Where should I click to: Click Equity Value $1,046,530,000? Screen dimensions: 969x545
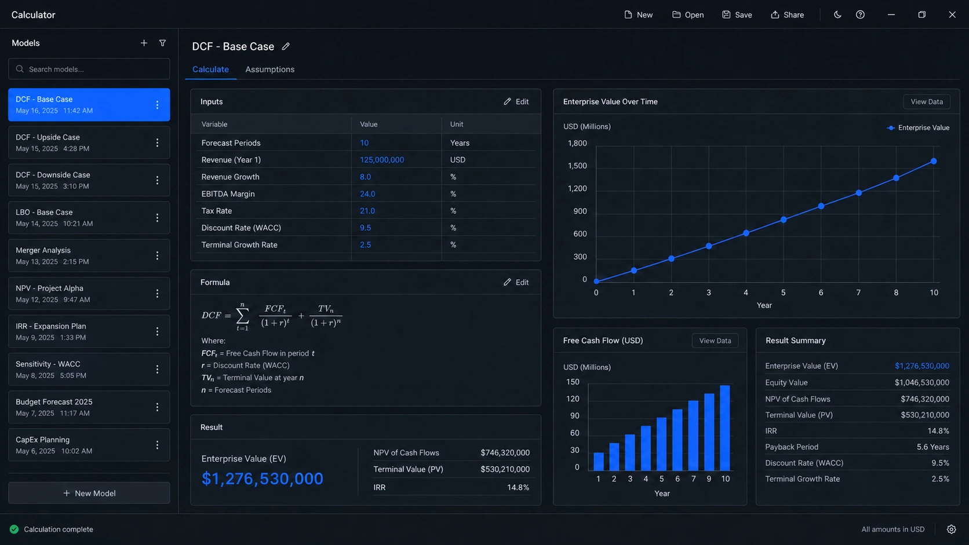922,382
